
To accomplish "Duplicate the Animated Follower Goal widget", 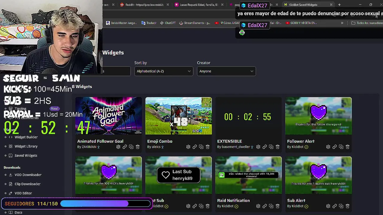I will [x=131, y=147].
